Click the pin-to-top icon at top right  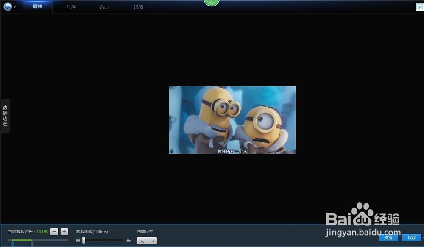(419, 7)
